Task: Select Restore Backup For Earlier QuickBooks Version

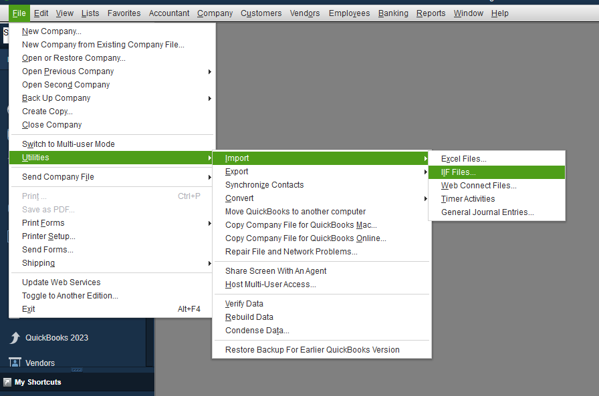Action: pyautogui.click(x=322, y=350)
